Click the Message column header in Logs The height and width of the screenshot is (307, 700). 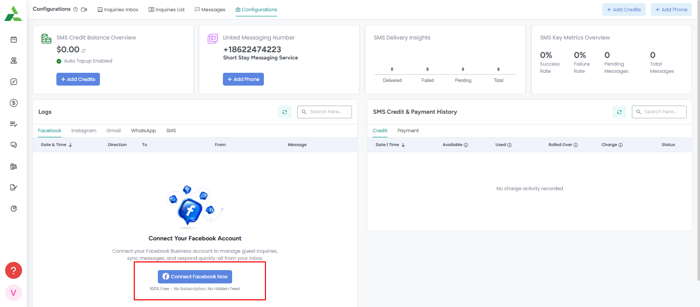[x=297, y=145]
